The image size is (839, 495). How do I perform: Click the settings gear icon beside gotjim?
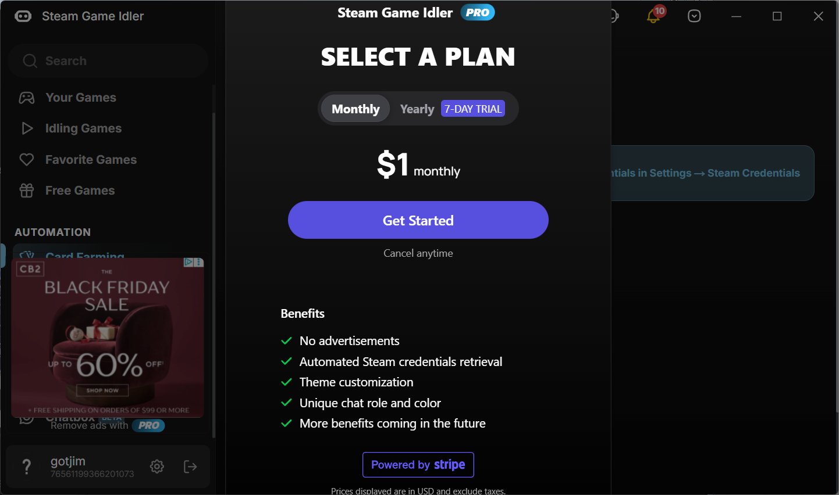[x=157, y=467]
